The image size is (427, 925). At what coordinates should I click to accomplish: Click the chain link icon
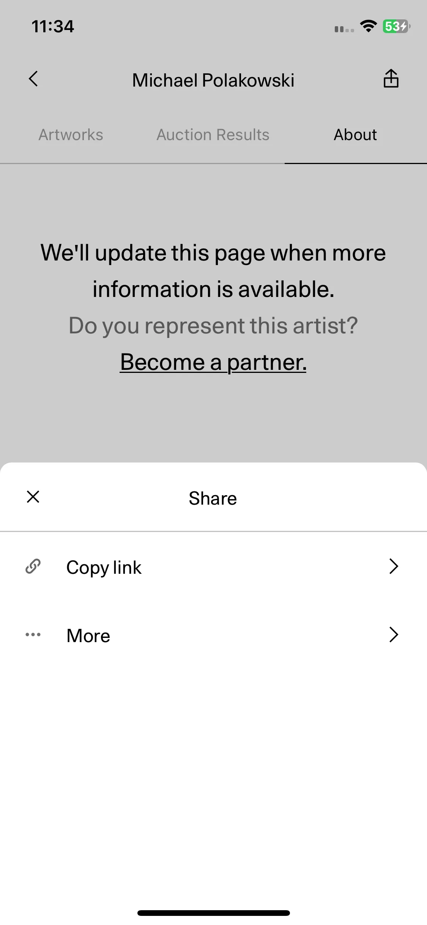click(33, 566)
